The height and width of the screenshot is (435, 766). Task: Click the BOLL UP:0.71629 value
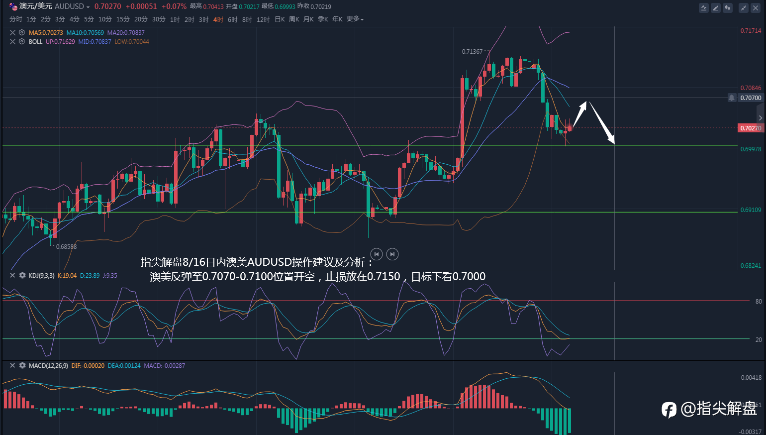[x=60, y=42]
